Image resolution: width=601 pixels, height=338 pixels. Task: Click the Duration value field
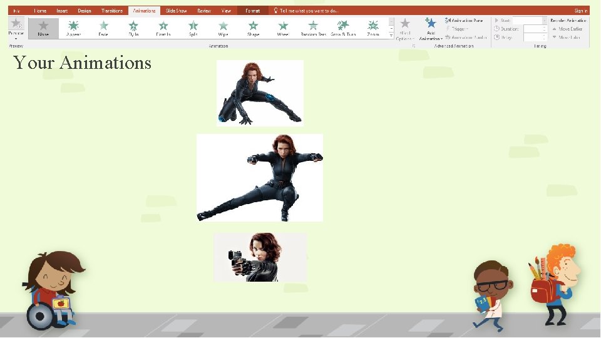pyautogui.click(x=535, y=29)
